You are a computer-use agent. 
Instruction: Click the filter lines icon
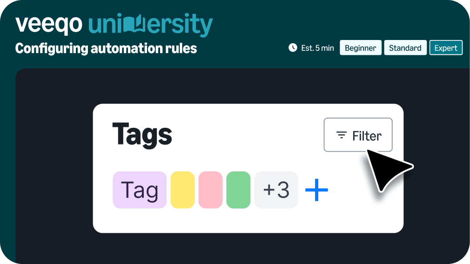(342, 136)
